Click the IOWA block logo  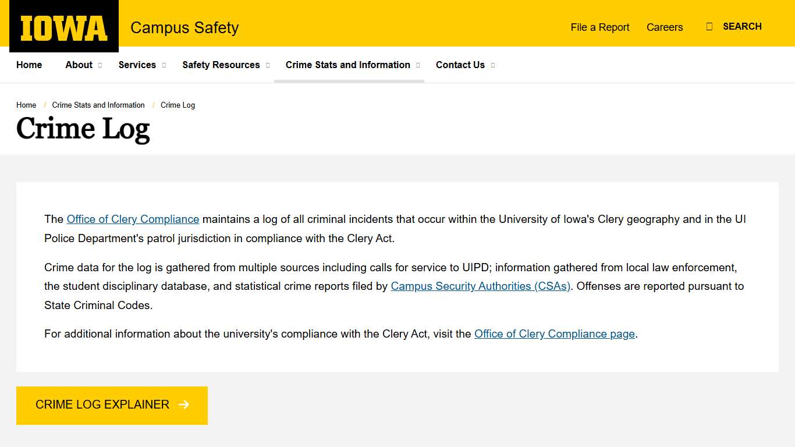click(x=63, y=26)
